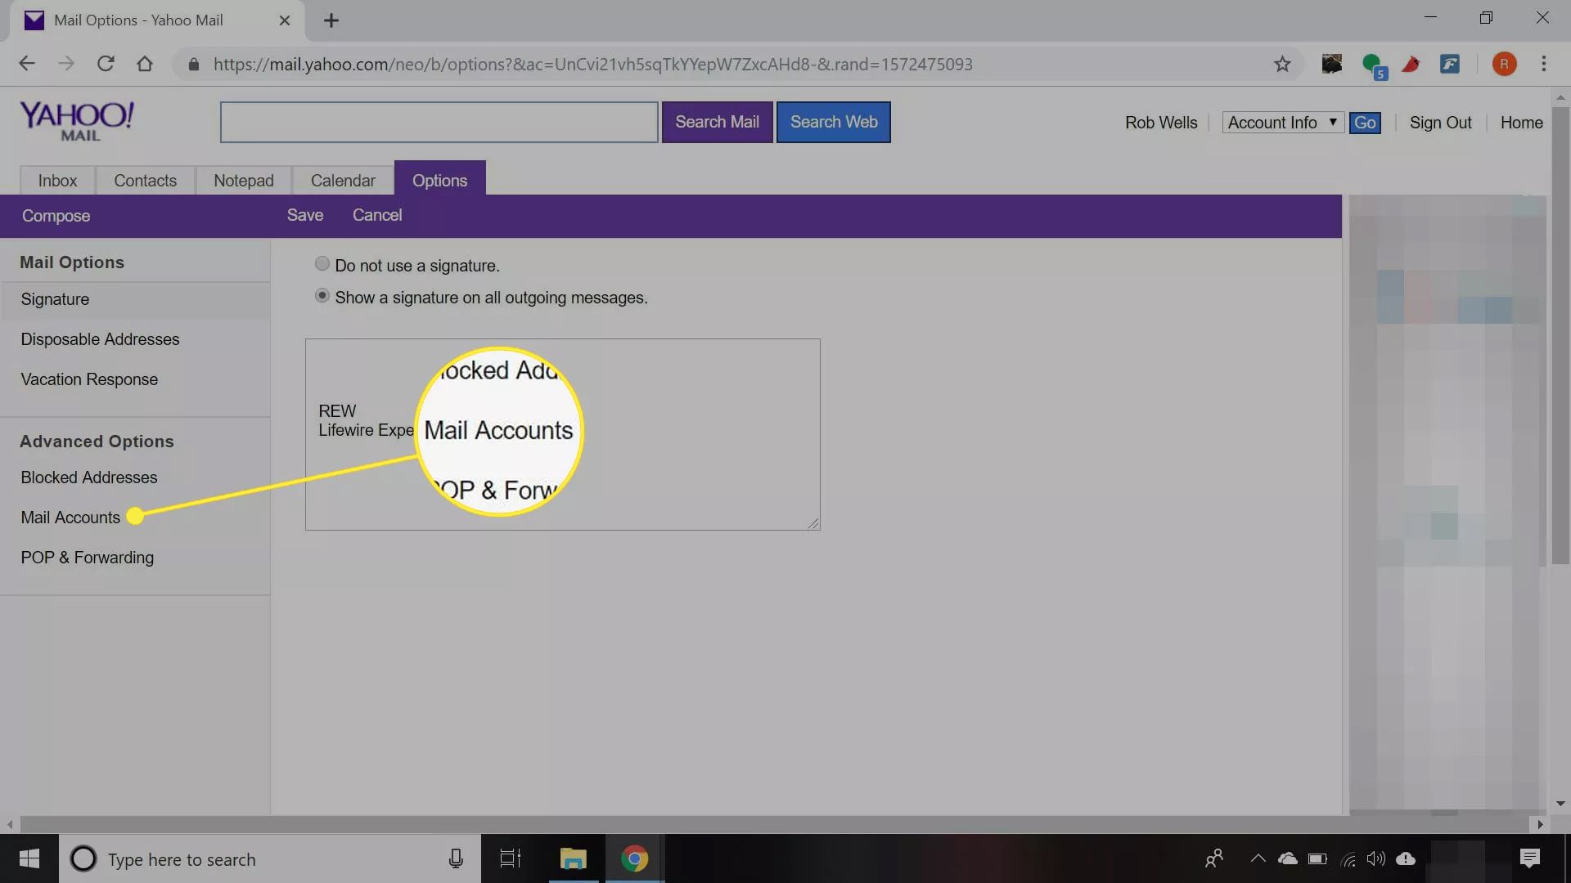Image resolution: width=1571 pixels, height=883 pixels.
Task: Click the Go button
Action: (x=1365, y=123)
